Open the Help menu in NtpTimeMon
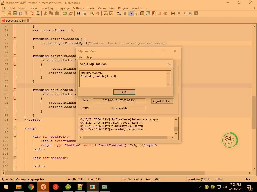 (89, 57)
